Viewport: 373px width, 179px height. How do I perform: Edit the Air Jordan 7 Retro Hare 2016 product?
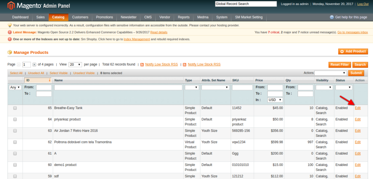358,131
